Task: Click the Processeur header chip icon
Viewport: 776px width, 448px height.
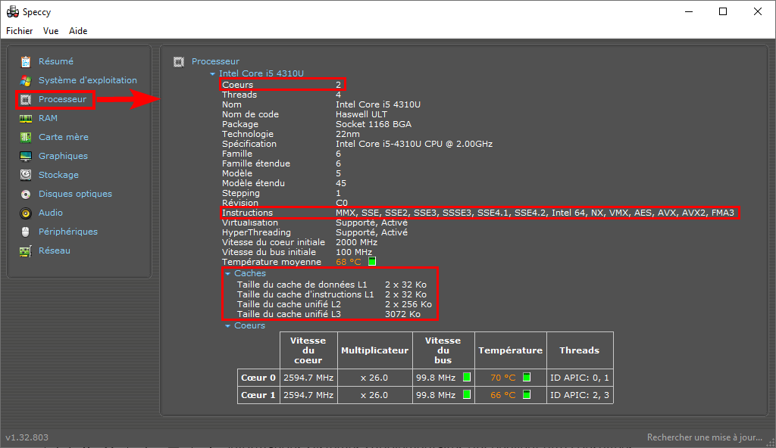Action: coord(179,62)
